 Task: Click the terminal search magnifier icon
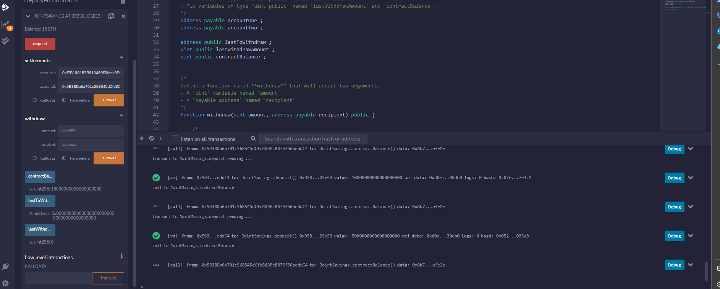[x=253, y=139]
